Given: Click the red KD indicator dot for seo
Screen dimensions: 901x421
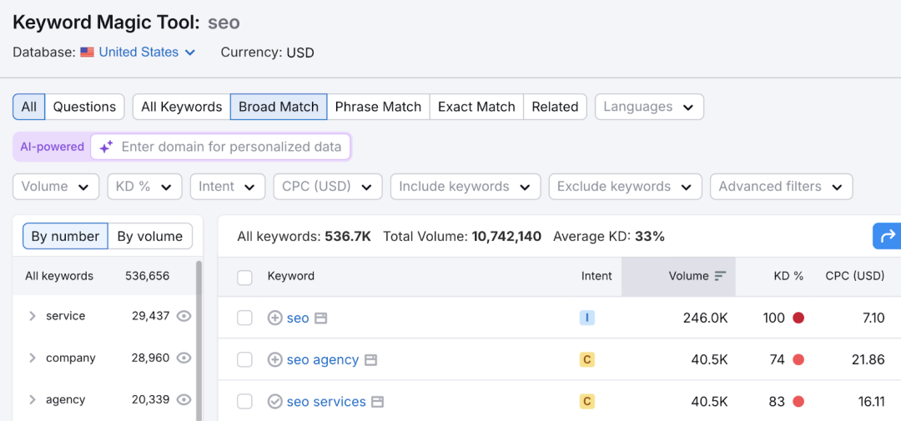Looking at the screenshot, I should (798, 318).
